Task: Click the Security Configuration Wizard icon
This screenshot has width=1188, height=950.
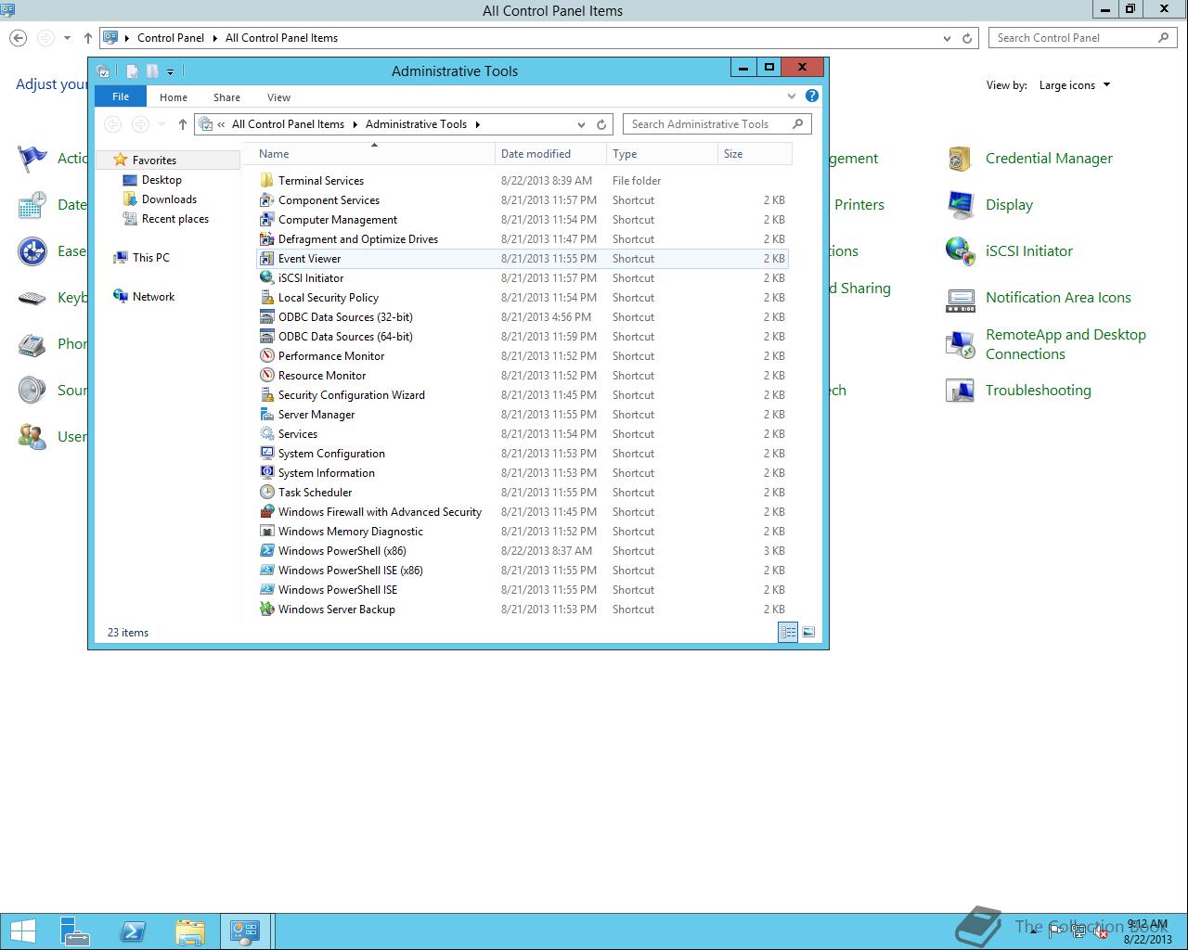Action: (x=267, y=395)
